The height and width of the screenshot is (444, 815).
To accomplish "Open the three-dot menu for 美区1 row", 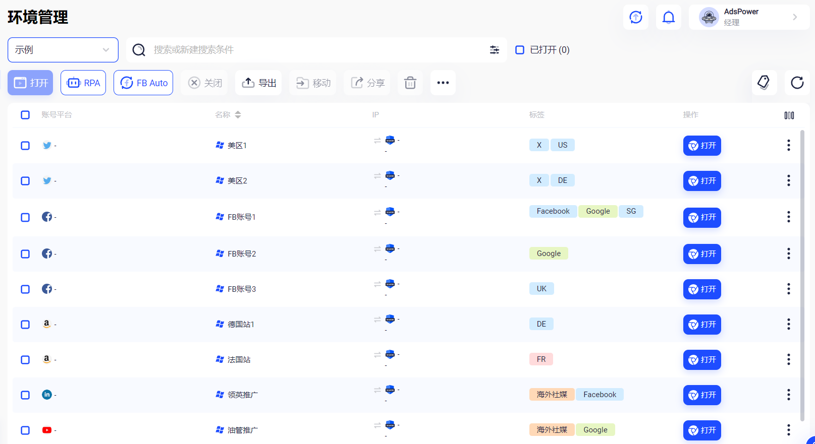I will (x=788, y=146).
